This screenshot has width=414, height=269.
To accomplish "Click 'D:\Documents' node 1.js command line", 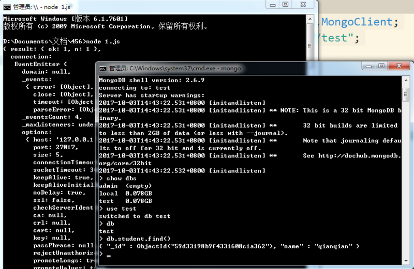I will [62, 41].
